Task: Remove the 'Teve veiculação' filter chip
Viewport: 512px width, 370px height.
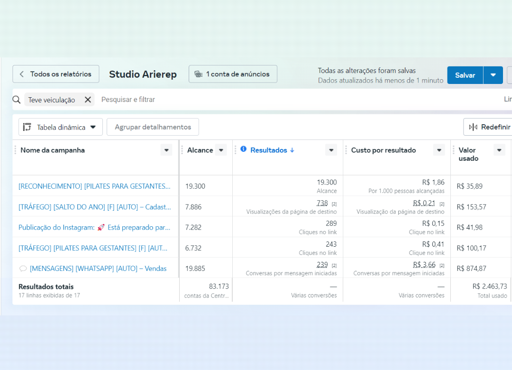Action: tap(88, 100)
